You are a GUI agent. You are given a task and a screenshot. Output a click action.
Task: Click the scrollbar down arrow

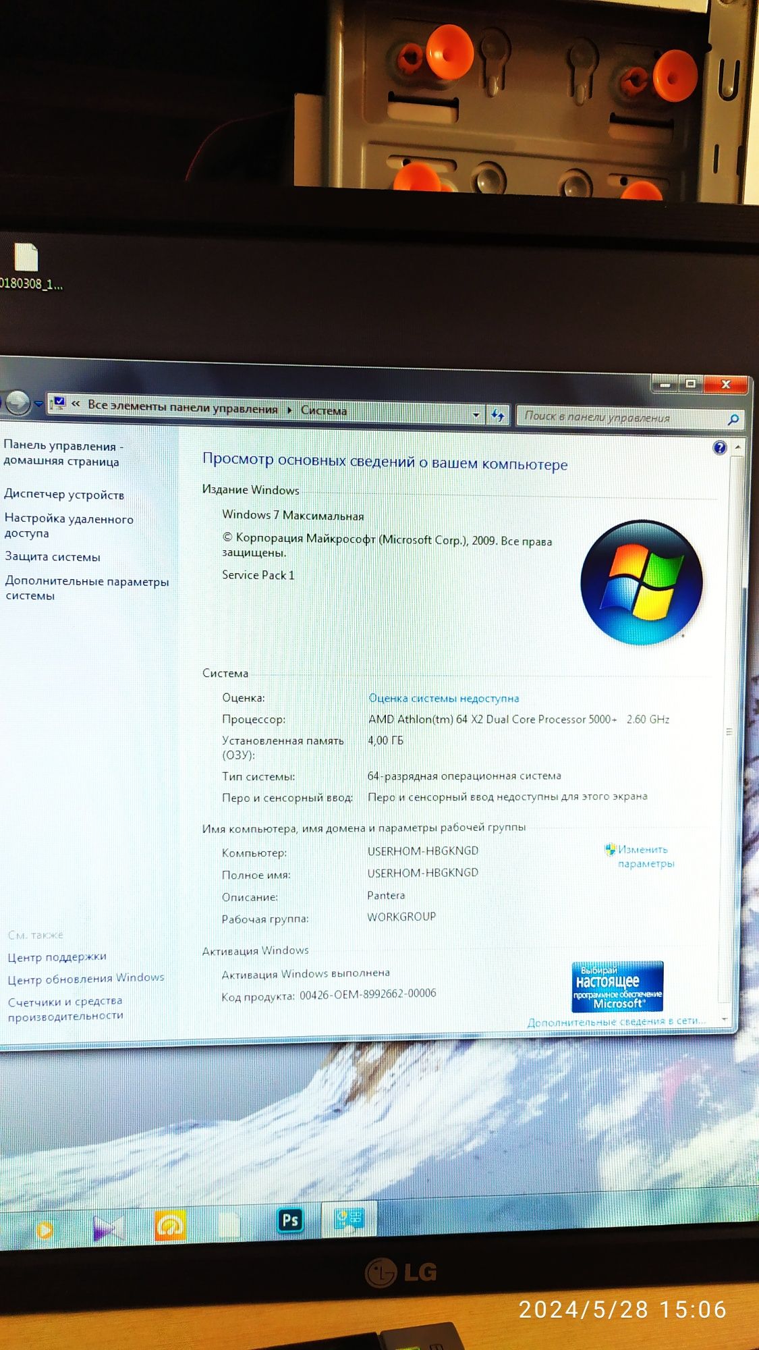tap(725, 1019)
